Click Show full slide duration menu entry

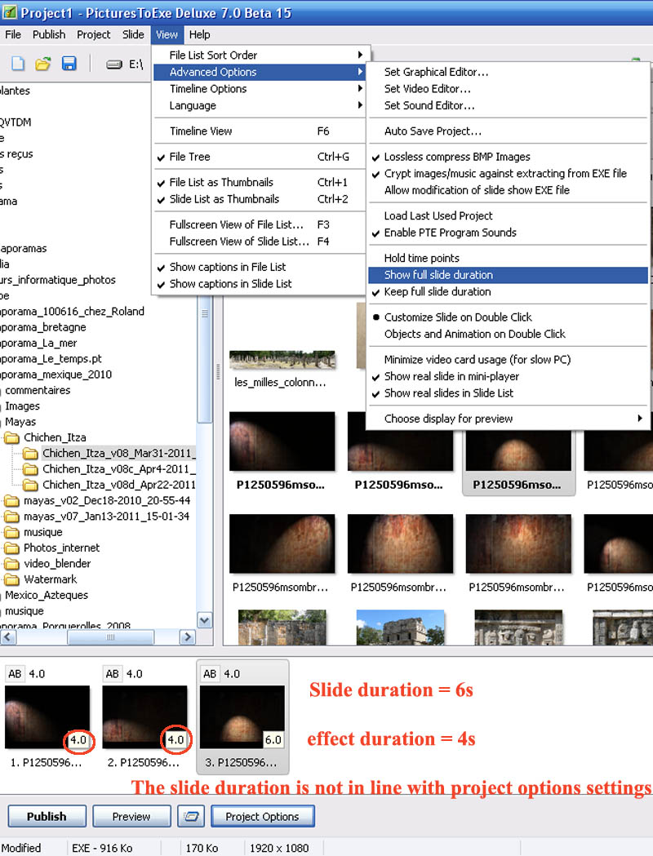[438, 275]
